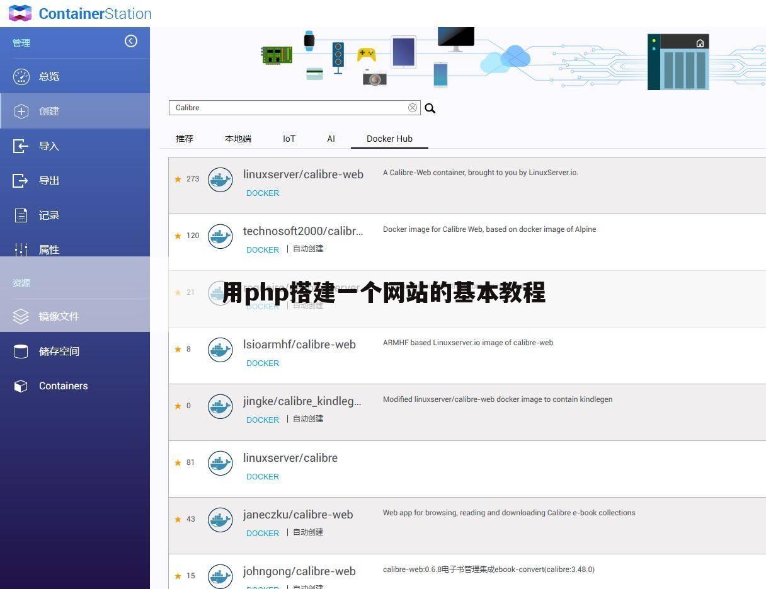Open the 总览 dashboard icon in sidebar
Screen dimensions: 766x589
click(x=21, y=76)
